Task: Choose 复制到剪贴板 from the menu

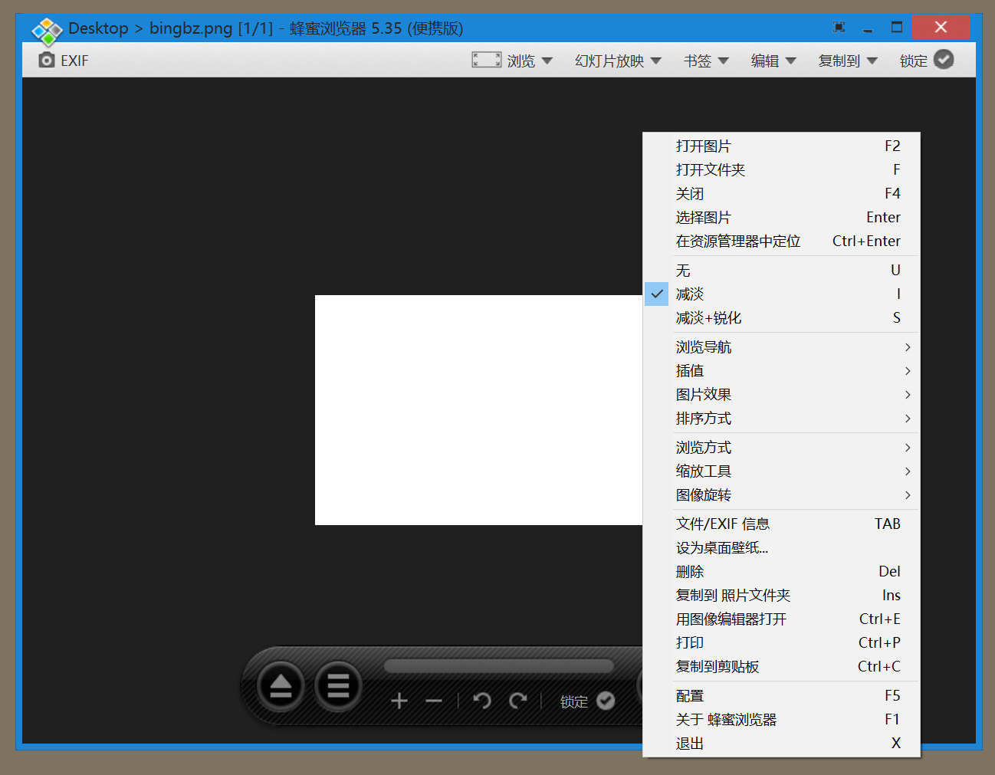Action: tap(718, 666)
